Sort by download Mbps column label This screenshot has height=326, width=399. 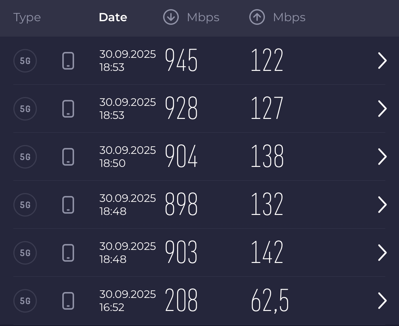point(203,17)
